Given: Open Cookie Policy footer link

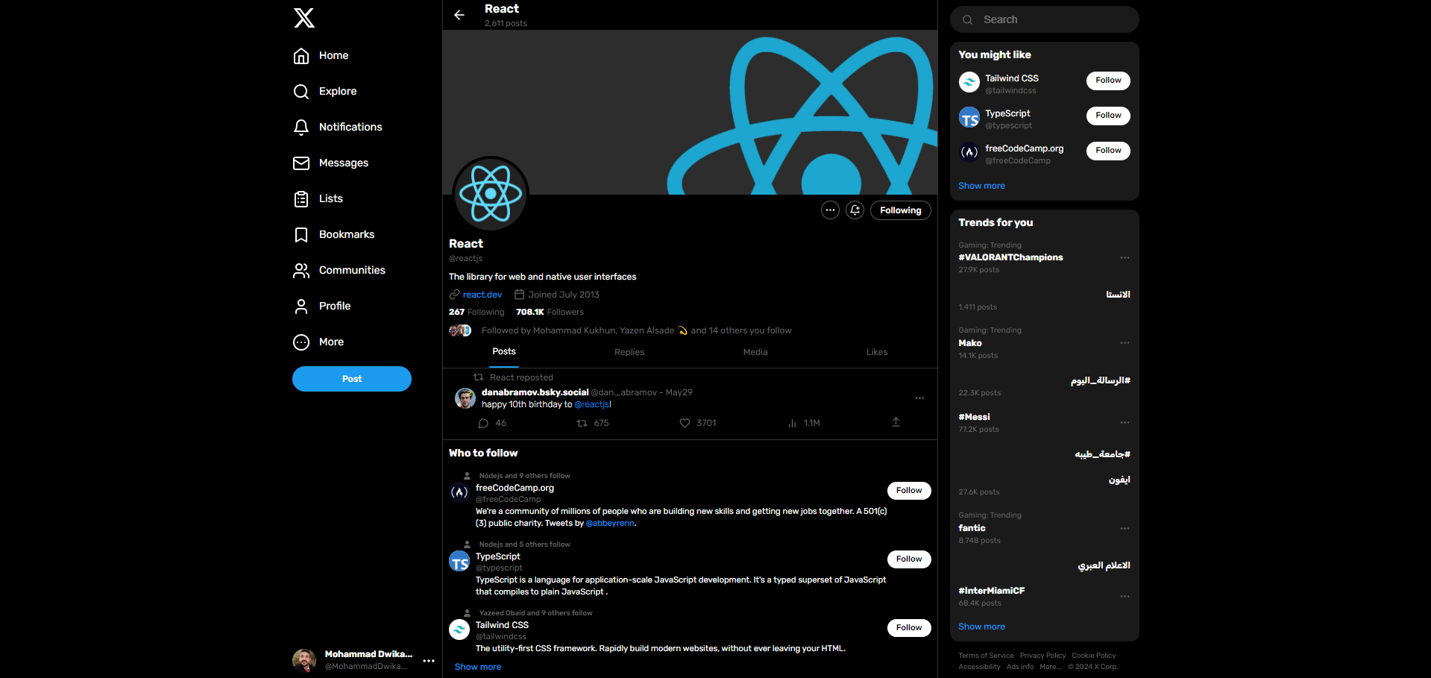Looking at the screenshot, I should (1094, 656).
